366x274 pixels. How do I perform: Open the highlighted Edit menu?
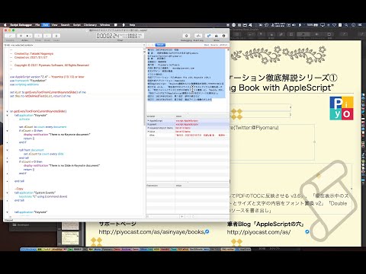click(x=46, y=25)
